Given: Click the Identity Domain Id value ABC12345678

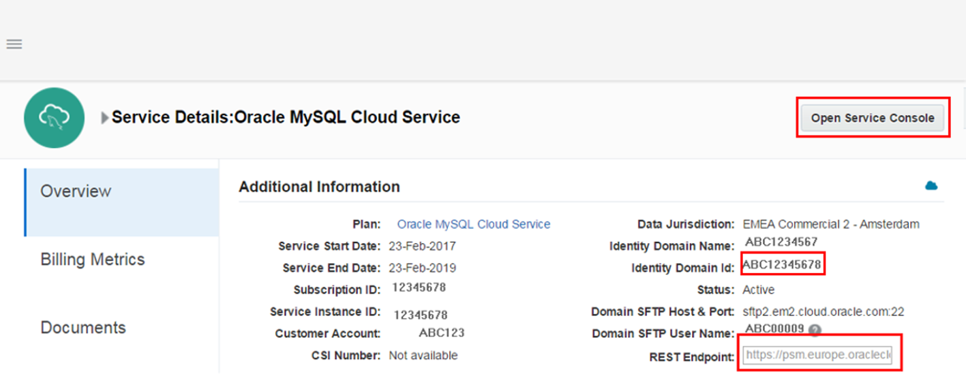Looking at the screenshot, I should click(x=782, y=264).
